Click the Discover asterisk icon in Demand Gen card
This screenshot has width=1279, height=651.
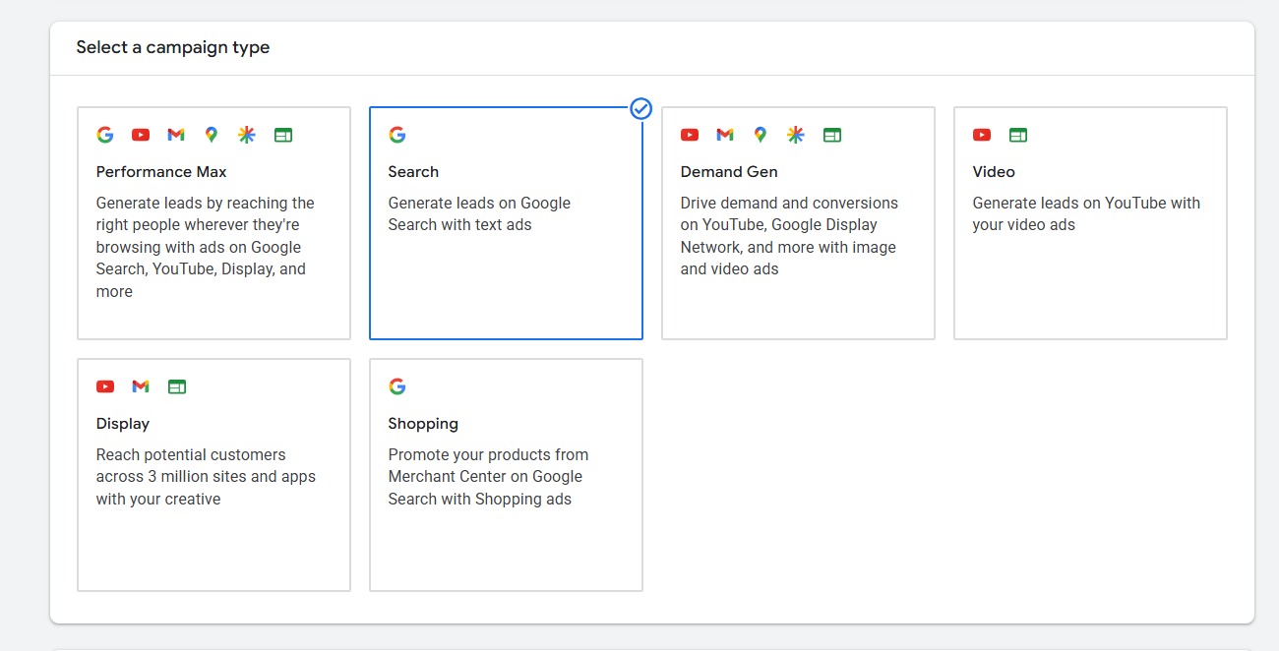point(796,135)
